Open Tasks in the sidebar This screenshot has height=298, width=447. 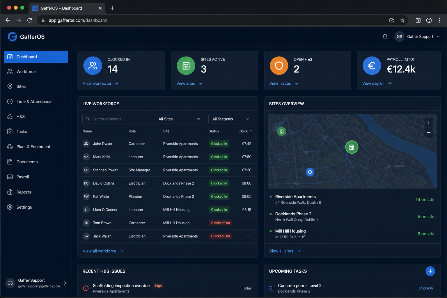[x=36, y=132]
